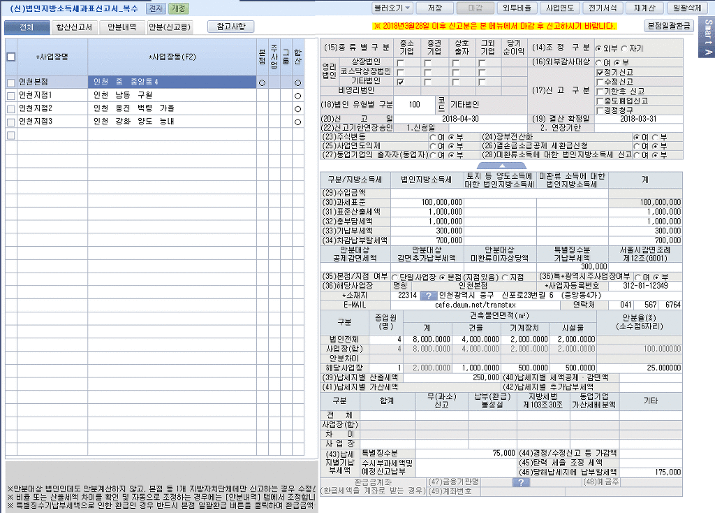This screenshot has width=715, height=513.
Task: Toggle the select-all checkbox in table header
Action: [x=11, y=57]
